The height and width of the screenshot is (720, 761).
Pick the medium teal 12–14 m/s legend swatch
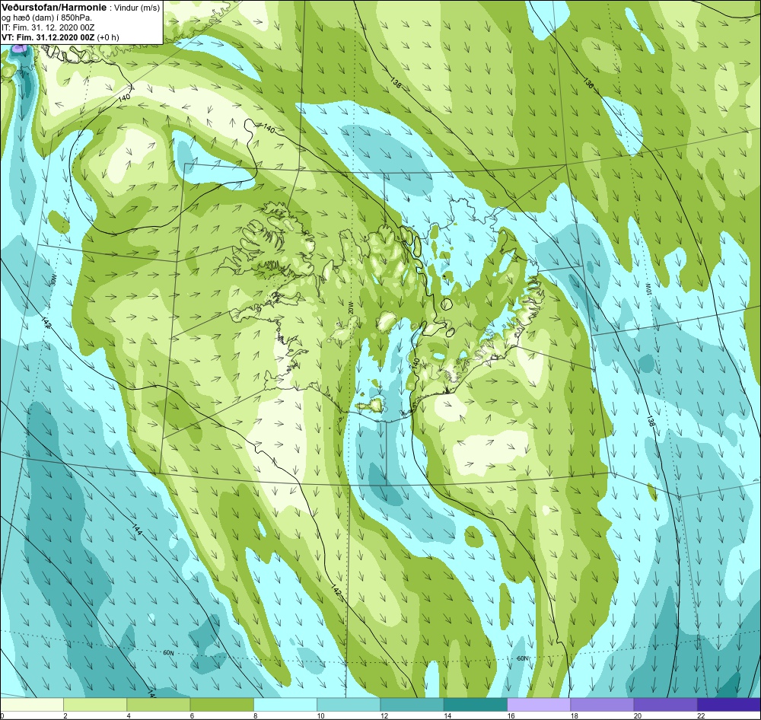(x=412, y=705)
